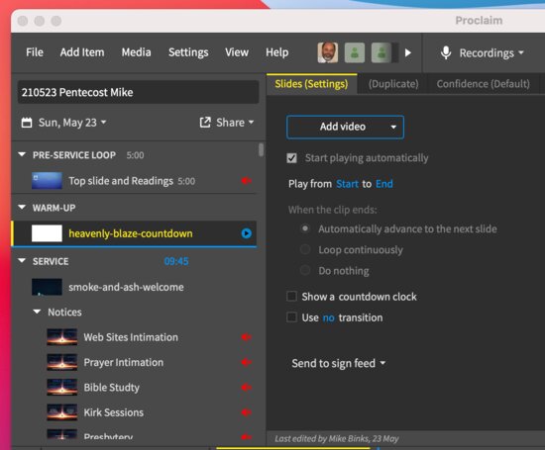
Task: Open the Settings menu
Action: [188, 52]
